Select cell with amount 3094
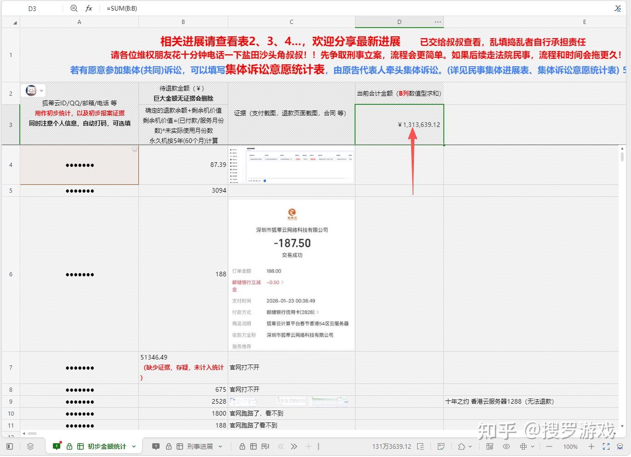631x457 pixels. 183,191
